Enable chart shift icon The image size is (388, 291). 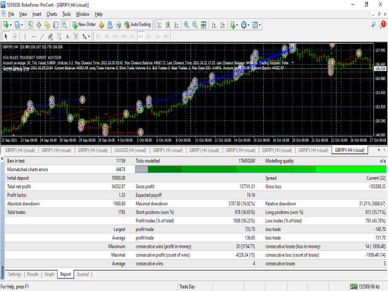222,25
